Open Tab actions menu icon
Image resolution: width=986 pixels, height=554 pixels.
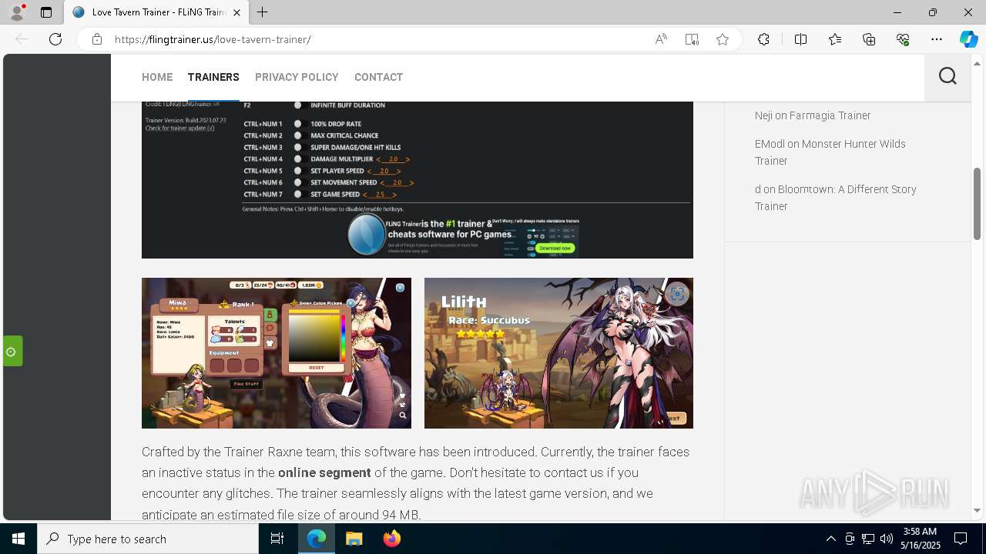pos(46,12)
